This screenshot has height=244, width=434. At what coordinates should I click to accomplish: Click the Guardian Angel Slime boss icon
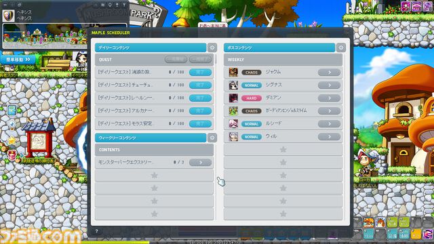[233, 111]
